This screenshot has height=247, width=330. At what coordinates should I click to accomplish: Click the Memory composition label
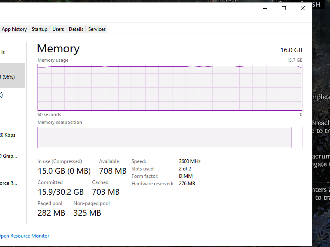click(x=60, y=122)
